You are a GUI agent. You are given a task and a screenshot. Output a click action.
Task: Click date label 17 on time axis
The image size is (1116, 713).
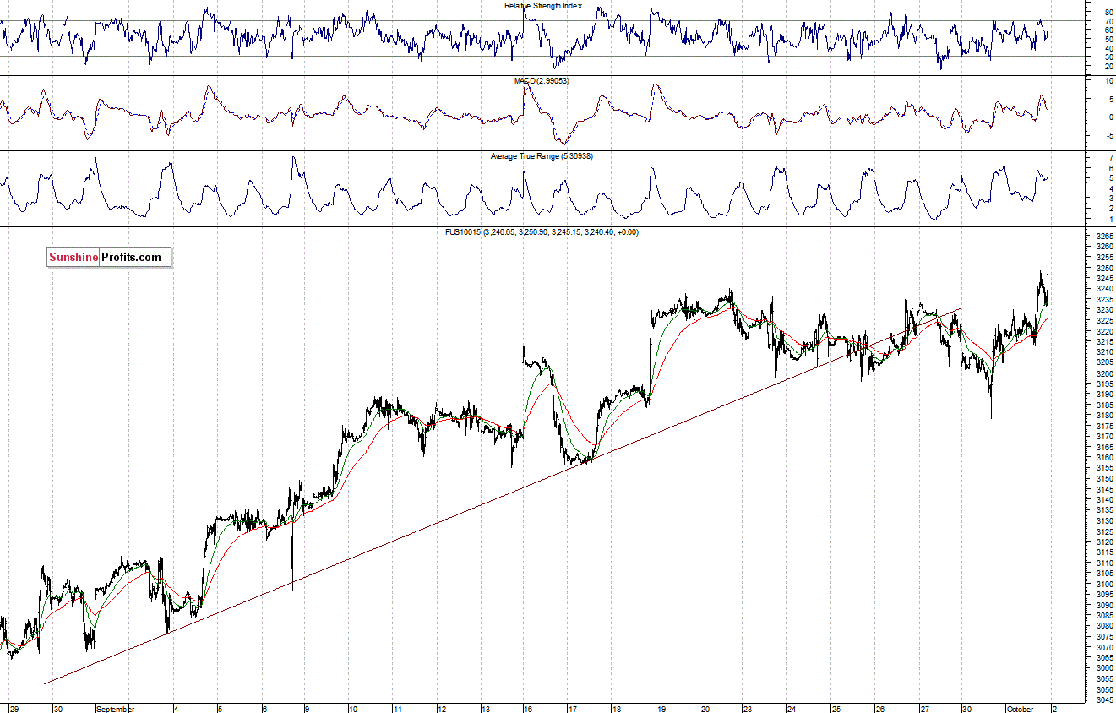point(572,709)
